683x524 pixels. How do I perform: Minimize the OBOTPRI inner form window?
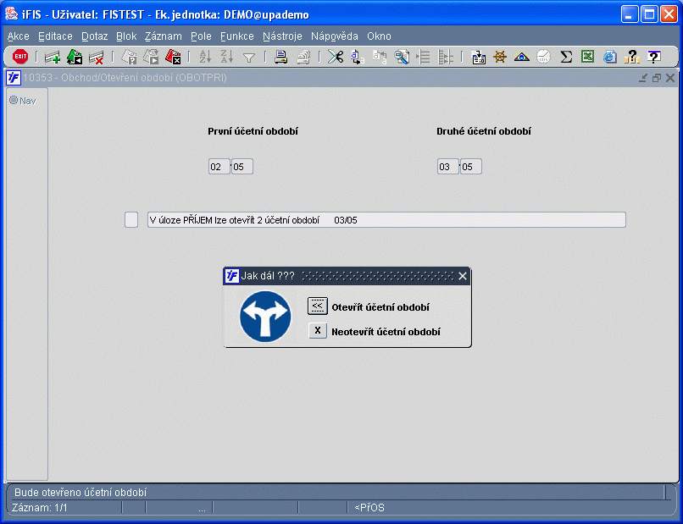pyautogui.click(x=643, y=78)
